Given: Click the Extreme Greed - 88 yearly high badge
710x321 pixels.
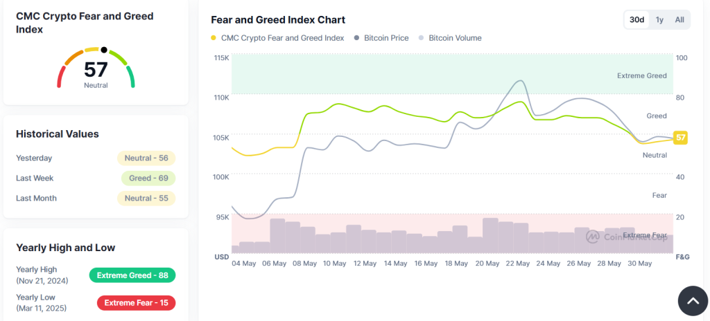Looking at the screenshot, I should point(132,275).
